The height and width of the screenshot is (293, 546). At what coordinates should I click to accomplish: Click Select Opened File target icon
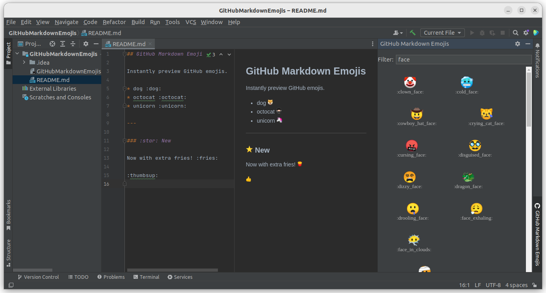tap(52, 44)
